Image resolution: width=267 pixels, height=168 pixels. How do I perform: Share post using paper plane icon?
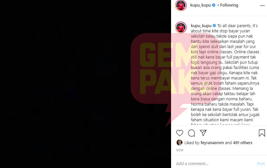(203, 133)
